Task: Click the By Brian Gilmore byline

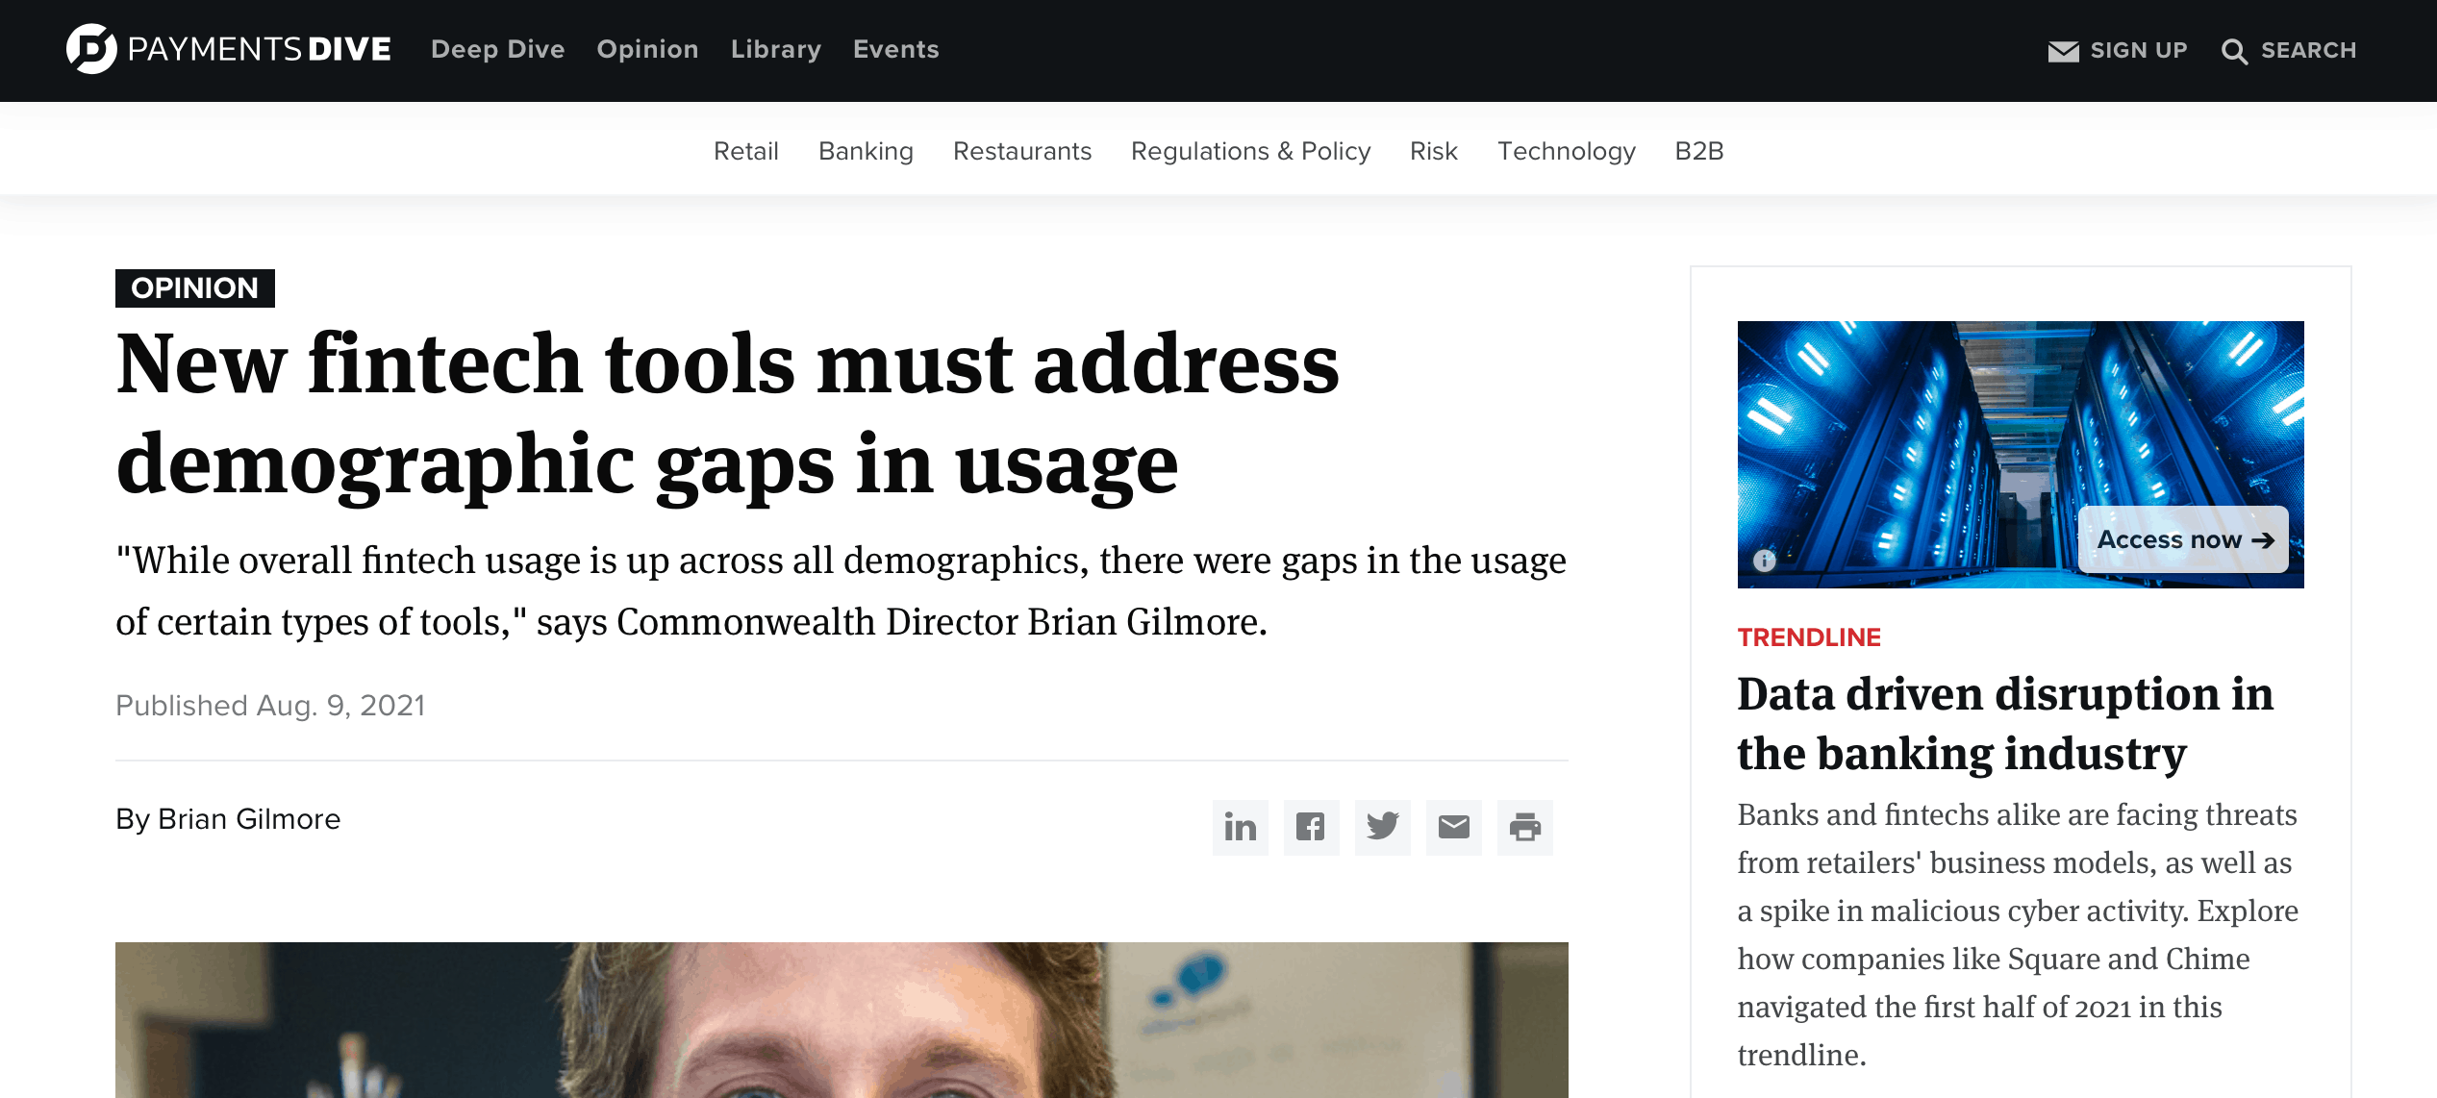Action: coord(228,819)
